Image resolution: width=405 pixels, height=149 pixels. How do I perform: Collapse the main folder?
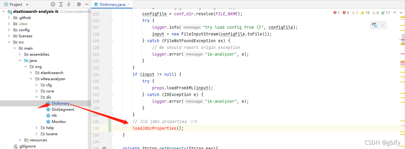15,48
